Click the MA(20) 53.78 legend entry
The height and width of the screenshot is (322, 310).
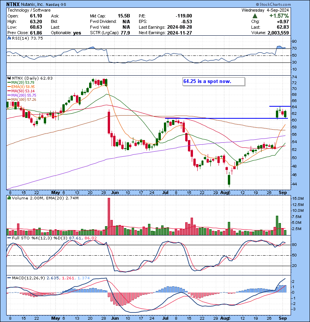[21, 82]
